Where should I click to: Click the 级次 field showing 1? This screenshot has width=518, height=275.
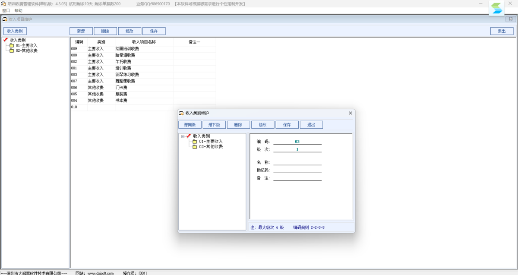pyautogui.click(x=297, y=149)
